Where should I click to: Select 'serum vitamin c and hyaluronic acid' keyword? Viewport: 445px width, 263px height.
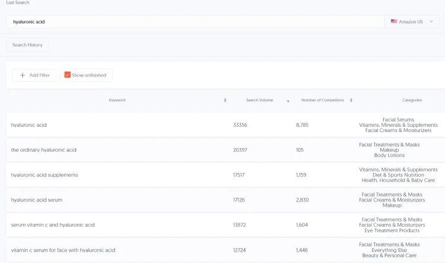point(53,224)
